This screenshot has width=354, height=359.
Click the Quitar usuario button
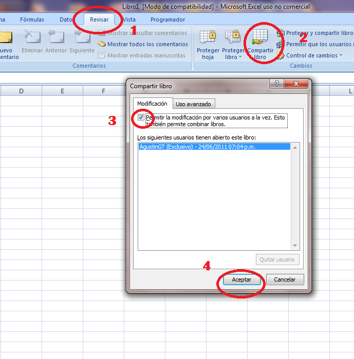(x=277, y=260)
